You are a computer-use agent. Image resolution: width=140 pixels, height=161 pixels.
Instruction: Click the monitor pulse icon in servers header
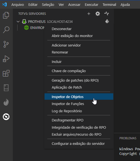107,14
